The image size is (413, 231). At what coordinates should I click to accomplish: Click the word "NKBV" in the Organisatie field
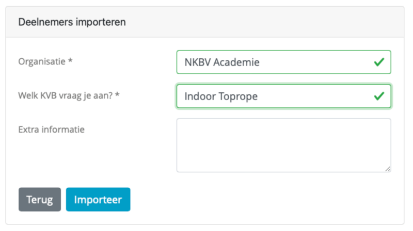(197, 63)
